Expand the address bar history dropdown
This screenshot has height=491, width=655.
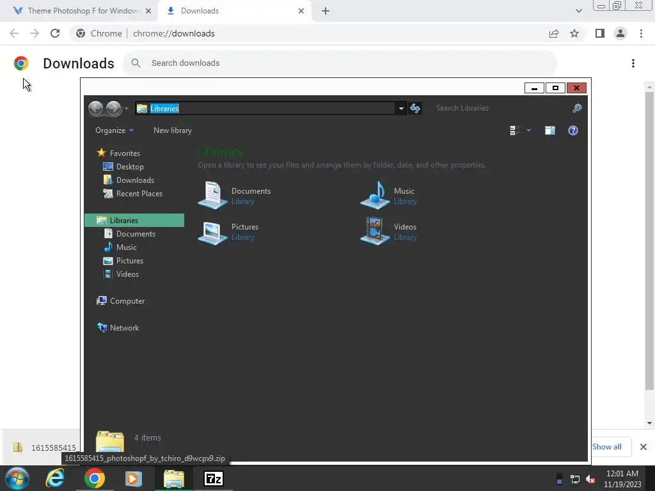click(401, 109)
